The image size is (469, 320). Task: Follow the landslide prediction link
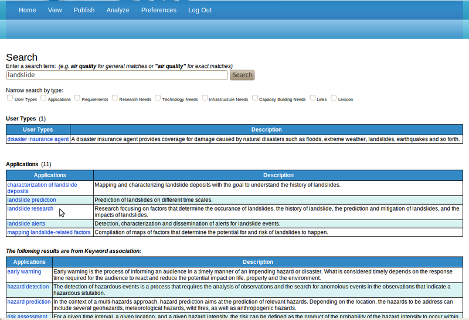point(32,200)
